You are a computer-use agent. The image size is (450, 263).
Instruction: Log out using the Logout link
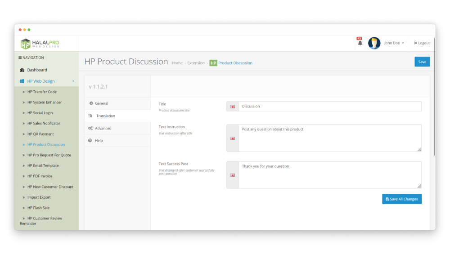click(x=422, y=43)
